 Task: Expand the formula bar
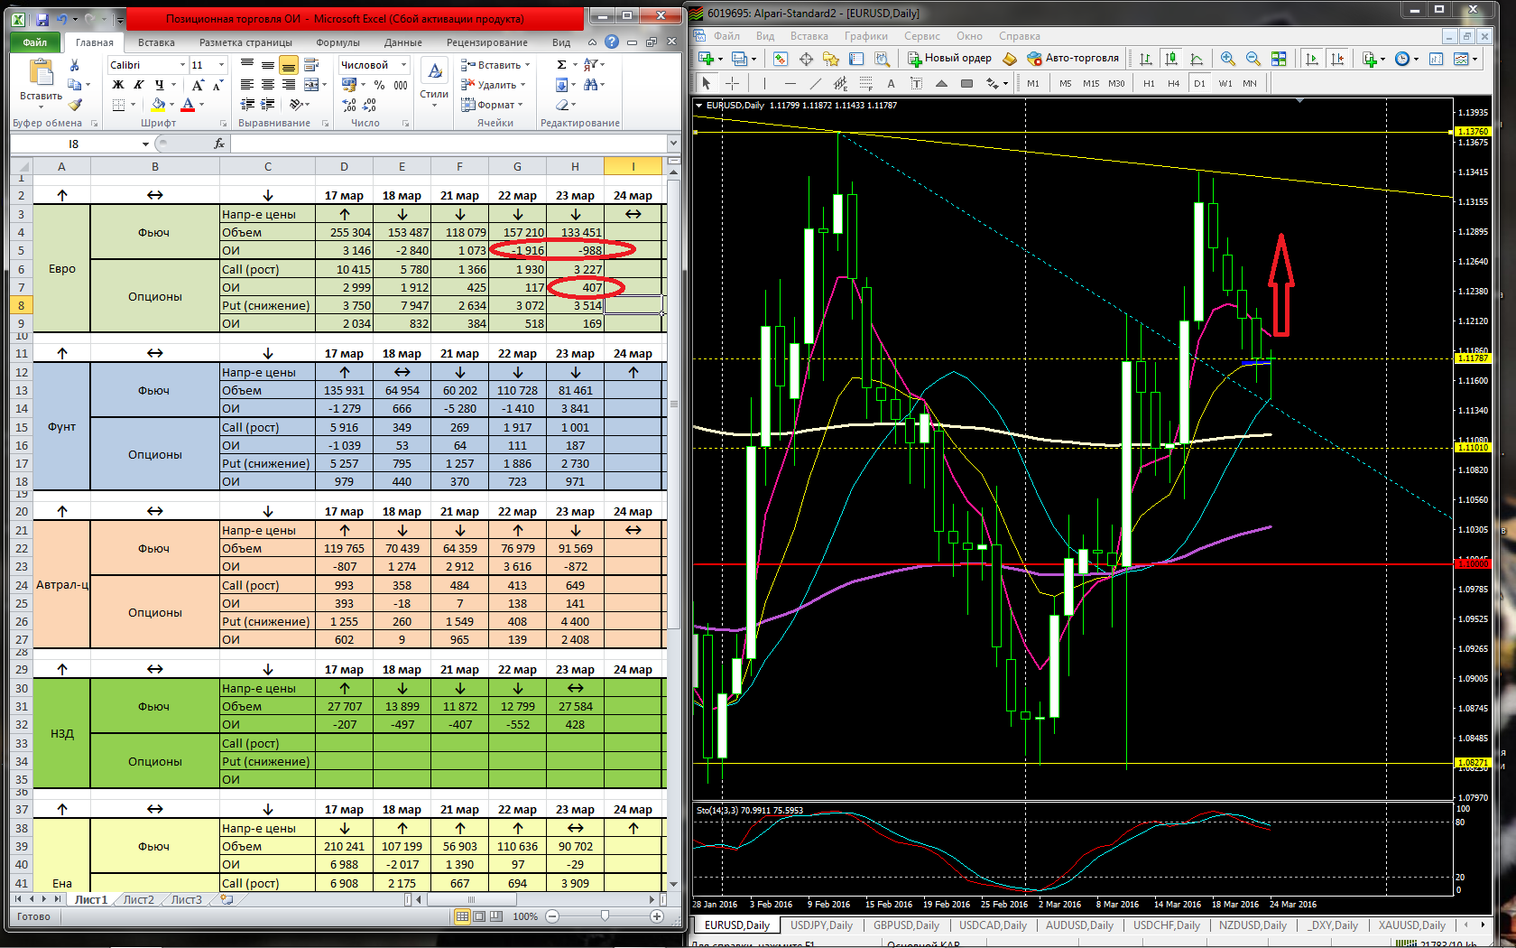(x=673, y=144)
